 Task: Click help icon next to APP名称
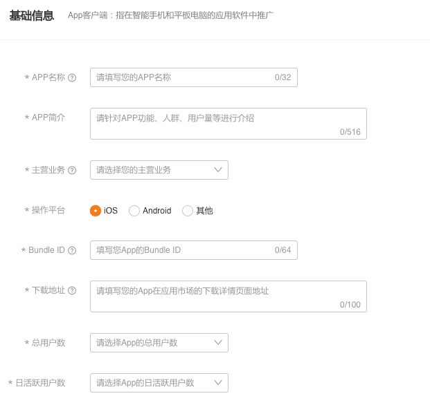coord(72,77)
